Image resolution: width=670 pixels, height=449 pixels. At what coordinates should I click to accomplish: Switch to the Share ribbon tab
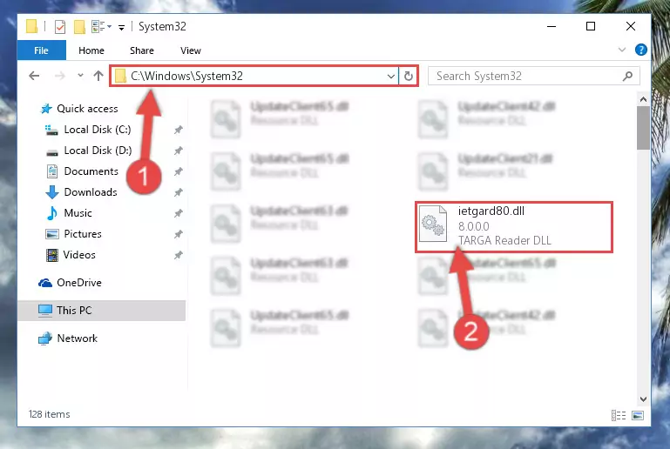pyautogui.click(x=141, y=50)
